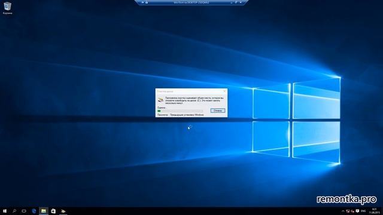Open the taskbar clock and date

pos(375,211)
